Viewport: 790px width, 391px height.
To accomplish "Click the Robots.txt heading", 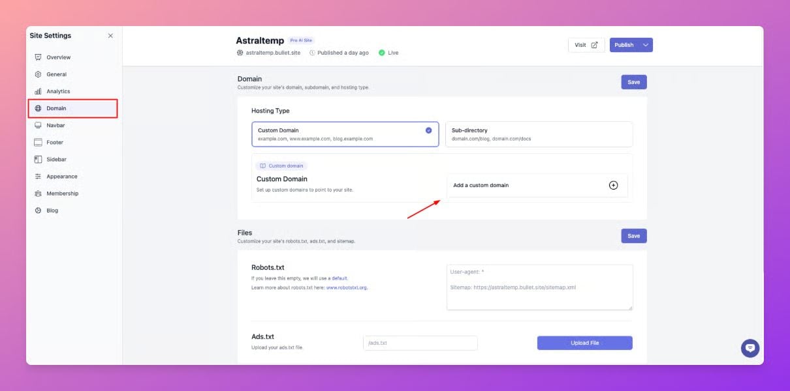I will tap(268, 267).
